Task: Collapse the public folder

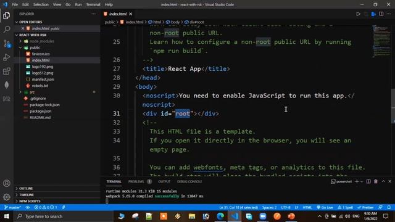Action: [x=35, y=47]
